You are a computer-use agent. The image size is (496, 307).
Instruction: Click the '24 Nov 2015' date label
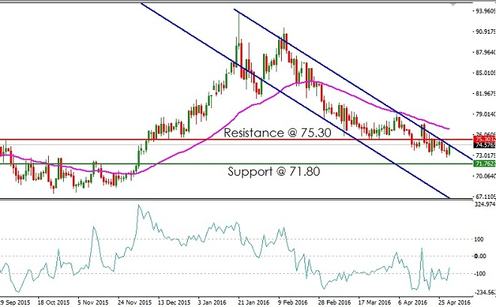tap(135, 302)
